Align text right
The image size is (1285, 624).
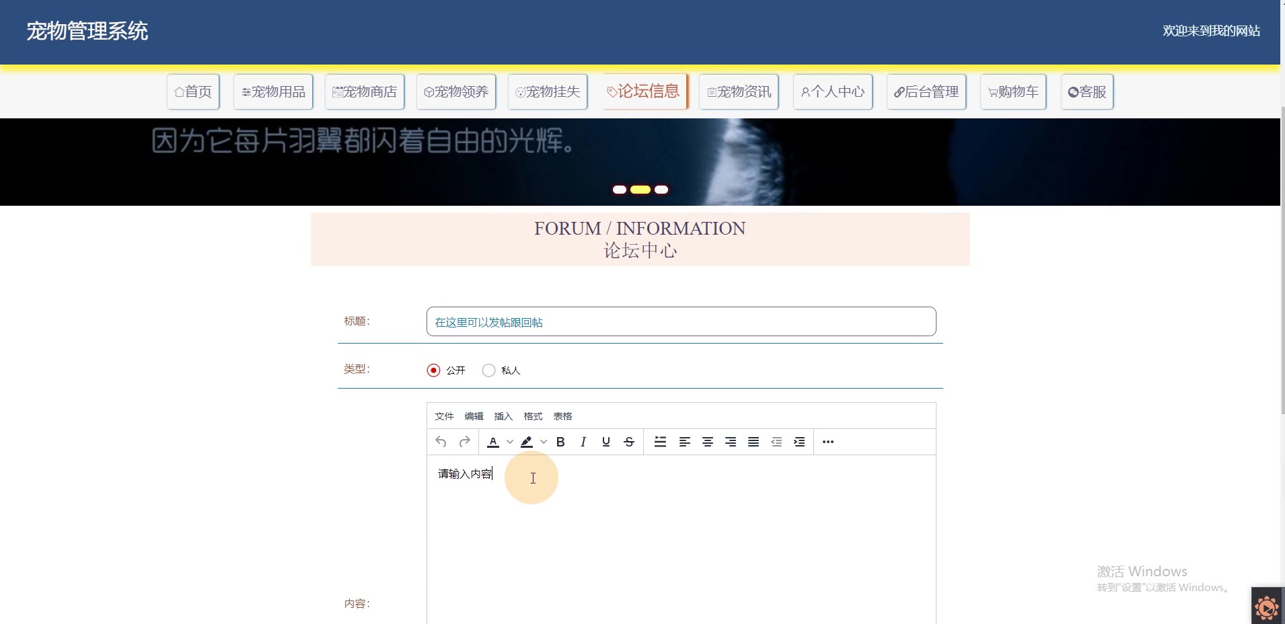point(731,442)
